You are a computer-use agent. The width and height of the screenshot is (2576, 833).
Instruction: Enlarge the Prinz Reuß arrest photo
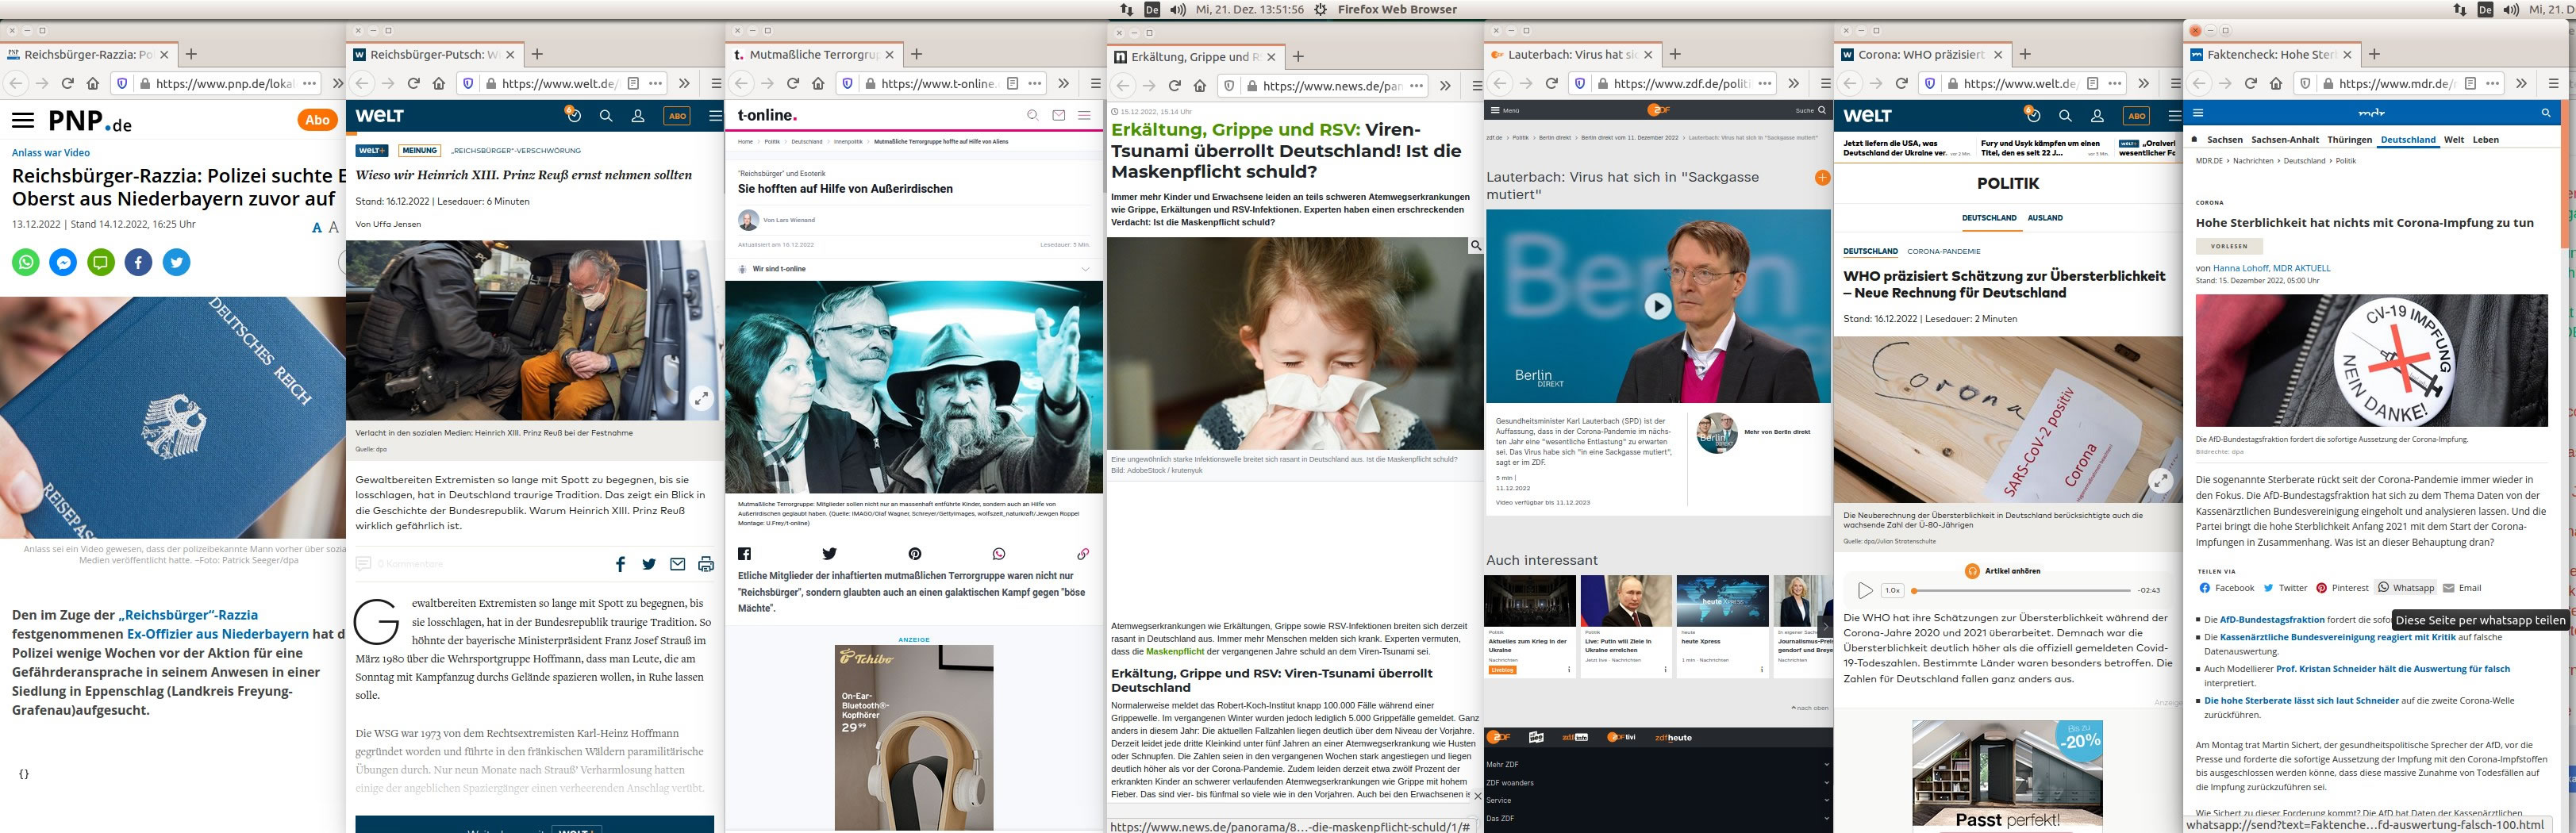[702, 398]
